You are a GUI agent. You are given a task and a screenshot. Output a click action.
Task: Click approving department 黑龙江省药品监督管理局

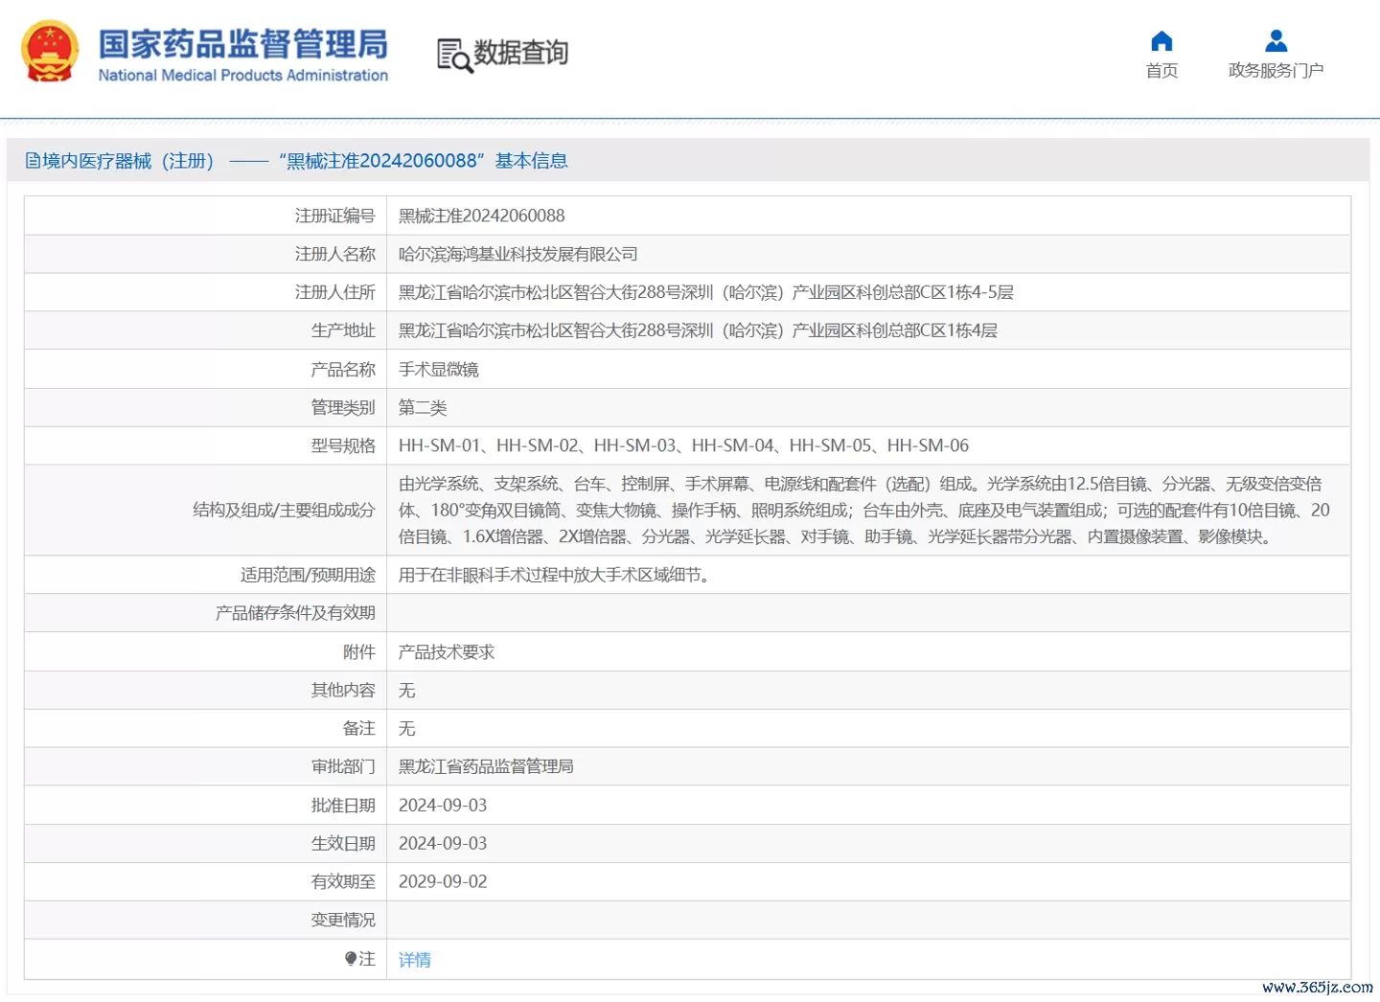(486, 767)
